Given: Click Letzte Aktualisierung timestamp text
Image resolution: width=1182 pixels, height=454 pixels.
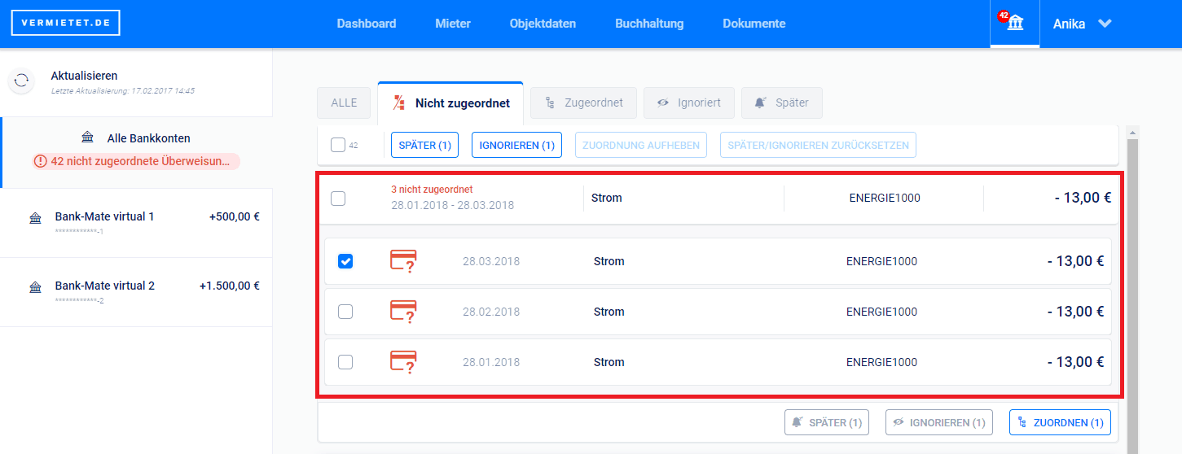Looking at the screenshot, I should (122, 91).
